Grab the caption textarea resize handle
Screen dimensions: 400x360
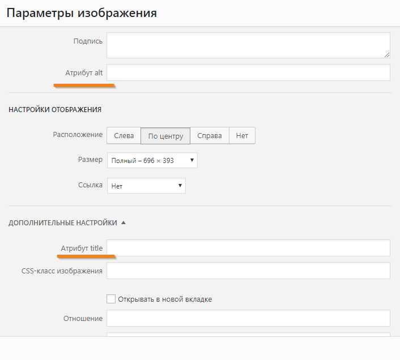click(387, 55)
